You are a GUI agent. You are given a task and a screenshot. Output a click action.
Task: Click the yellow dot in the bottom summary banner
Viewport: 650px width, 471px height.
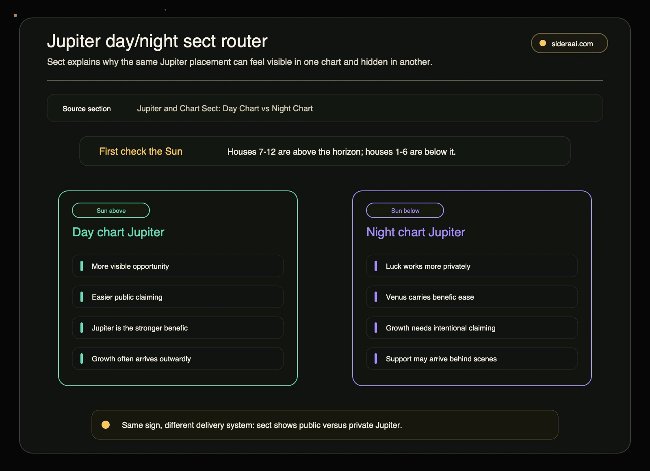click(106, 425)
